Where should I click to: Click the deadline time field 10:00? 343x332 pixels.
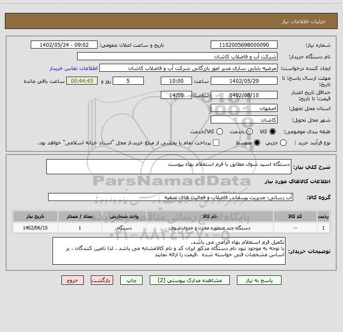coord(176,81)
